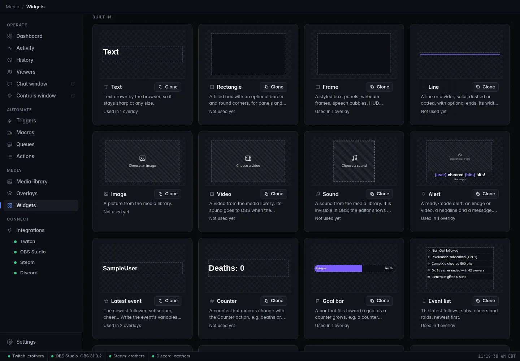Clone the Video widget
The height and width of the screenshot is (361, 520).
(x=274, y=194)
